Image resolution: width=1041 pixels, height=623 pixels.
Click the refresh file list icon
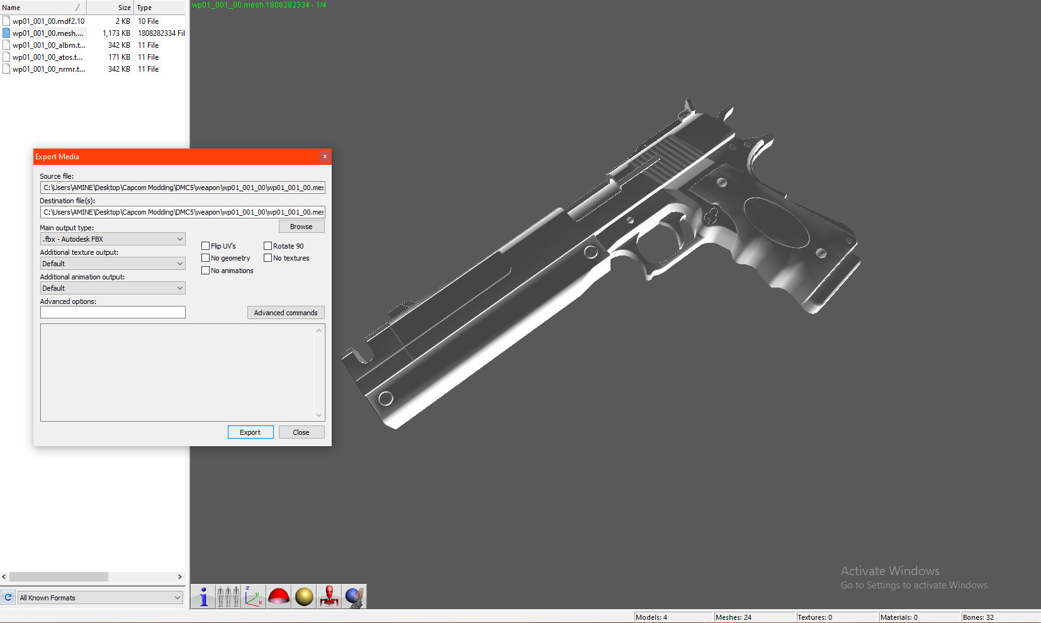click(8, 597)
